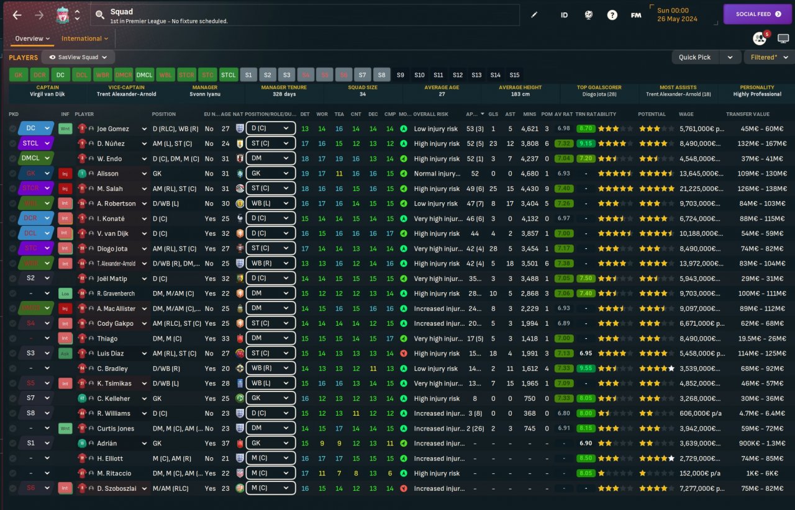The width and height of the screenshot is (795, 510).
Task: Toggle the pick circle for Thiago
Action: tap(12, 339)
